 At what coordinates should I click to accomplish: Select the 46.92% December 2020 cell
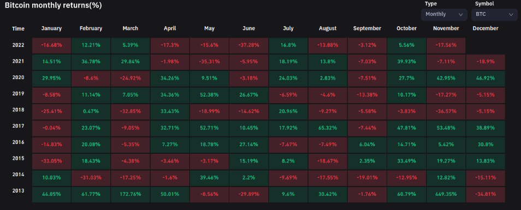[x=486, y=79]
